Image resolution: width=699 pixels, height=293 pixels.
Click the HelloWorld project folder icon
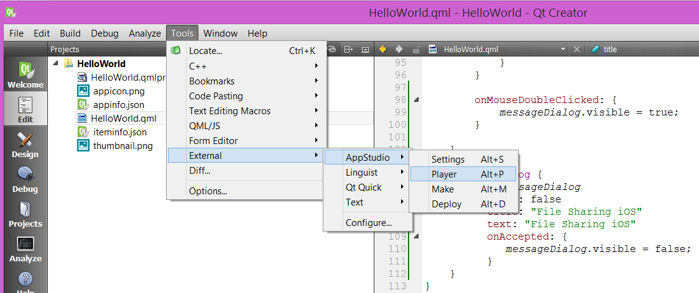tap(68, 63)
